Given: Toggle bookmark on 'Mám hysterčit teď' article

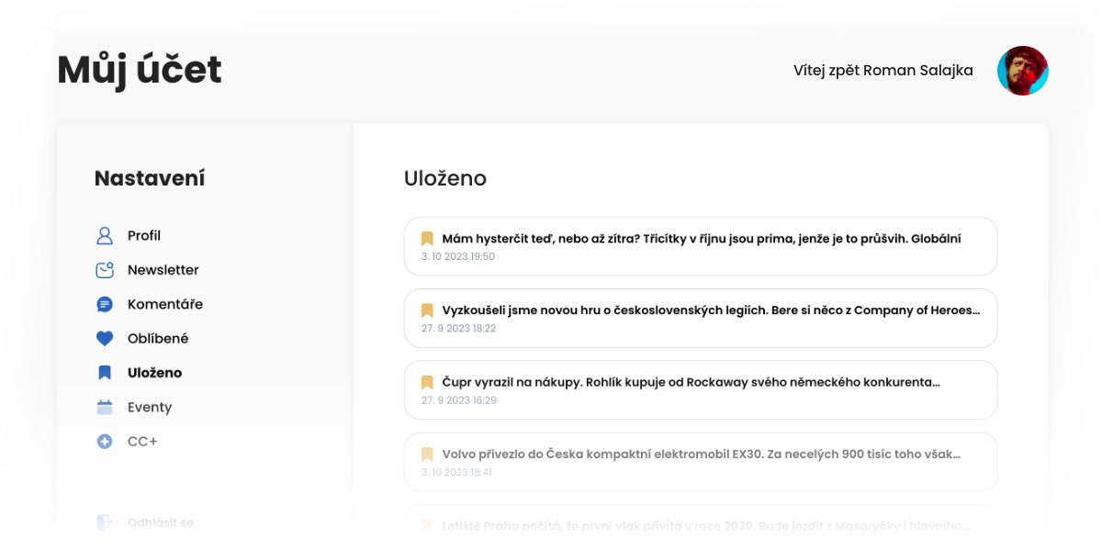Looking at the screenshot, I should [x=427, y=239].
